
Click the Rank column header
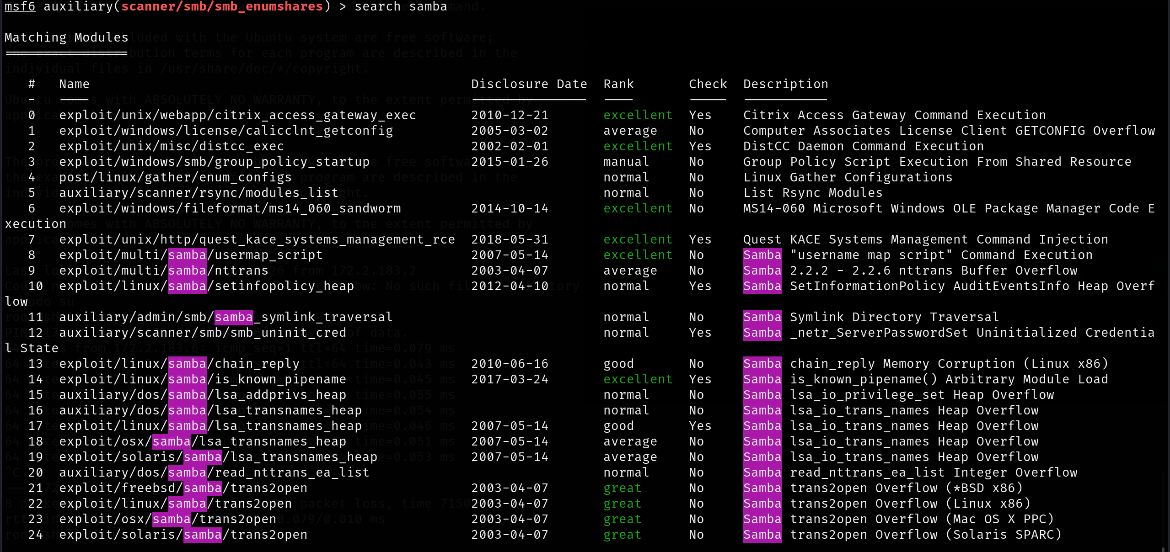[x=618, y=84]
